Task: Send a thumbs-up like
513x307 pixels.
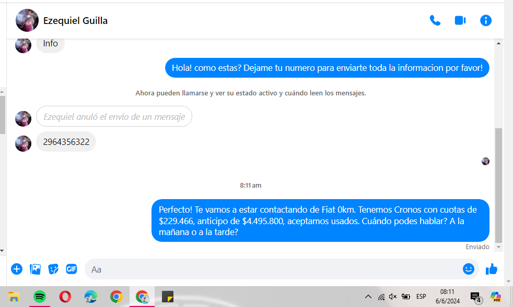Action: click(x=491, y=269)
